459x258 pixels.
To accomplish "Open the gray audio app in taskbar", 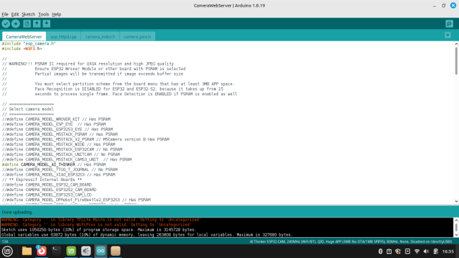I will 86,251.
